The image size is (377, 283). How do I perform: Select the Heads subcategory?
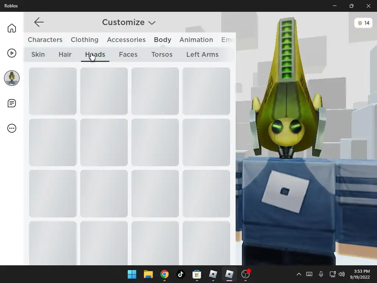(95, 55)
